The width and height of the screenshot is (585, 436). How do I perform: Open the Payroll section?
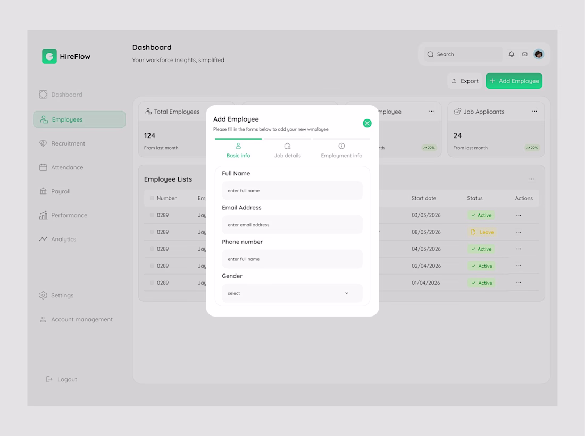pyautogui.click(x=55, y=191)
